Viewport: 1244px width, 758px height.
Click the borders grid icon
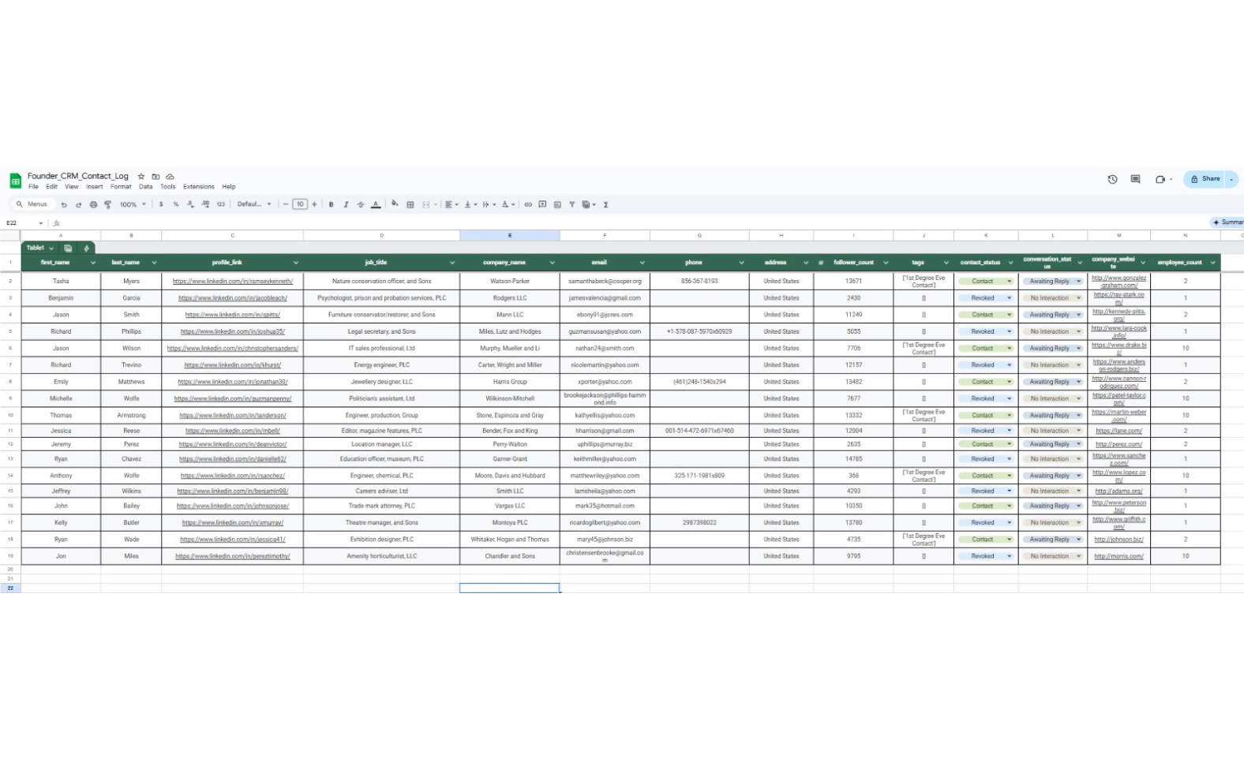(410, 204)
